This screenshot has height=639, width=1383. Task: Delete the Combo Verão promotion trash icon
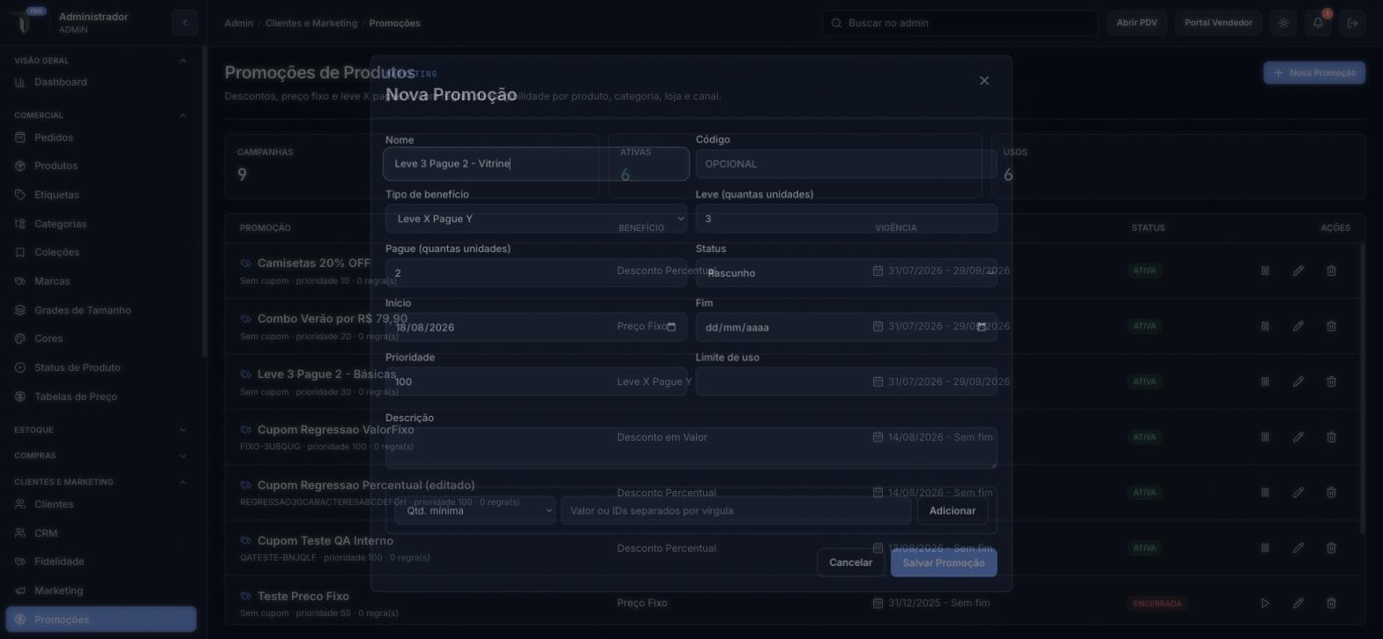tap(1331, 326)
